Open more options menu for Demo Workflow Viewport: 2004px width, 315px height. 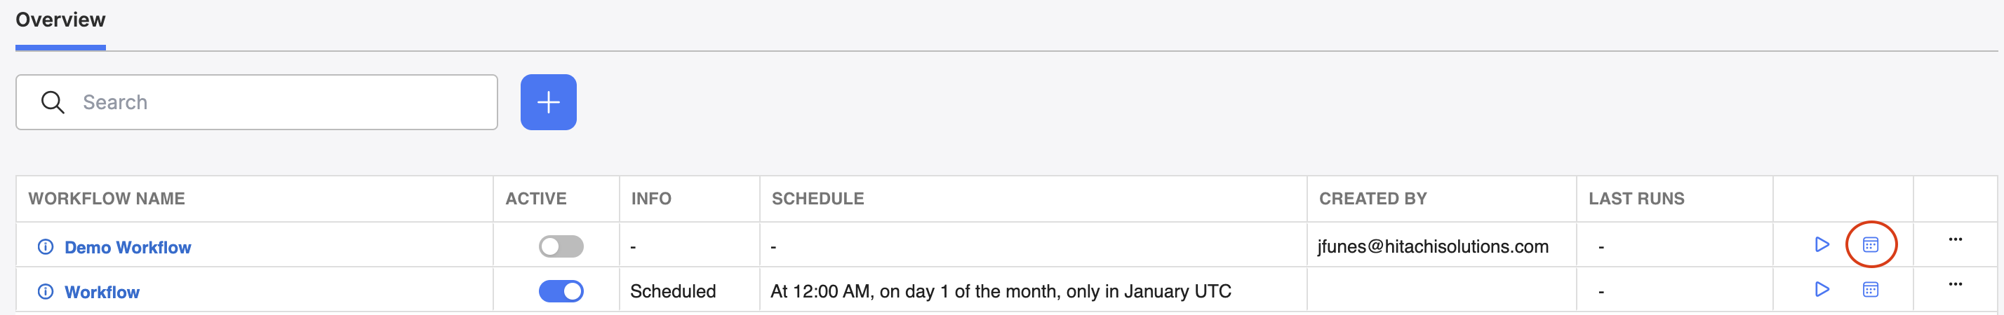pyautogui.click(x=1955, y=239)
